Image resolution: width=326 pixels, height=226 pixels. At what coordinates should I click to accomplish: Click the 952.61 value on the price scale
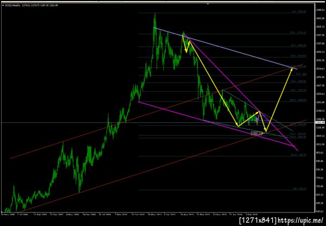(320, 153)
